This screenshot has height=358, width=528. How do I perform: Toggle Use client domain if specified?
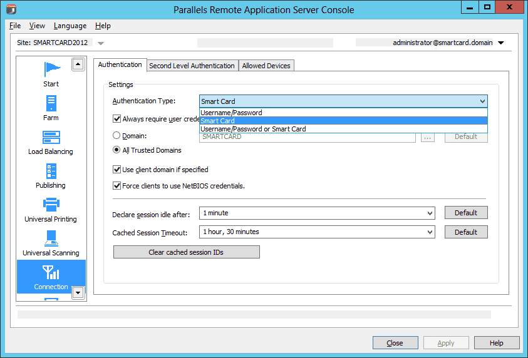[116, 169]
